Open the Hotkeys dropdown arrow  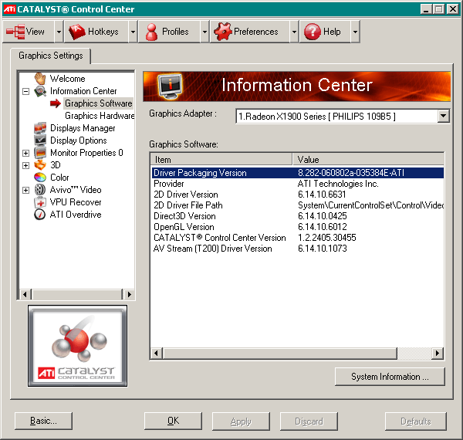[133, 32]
